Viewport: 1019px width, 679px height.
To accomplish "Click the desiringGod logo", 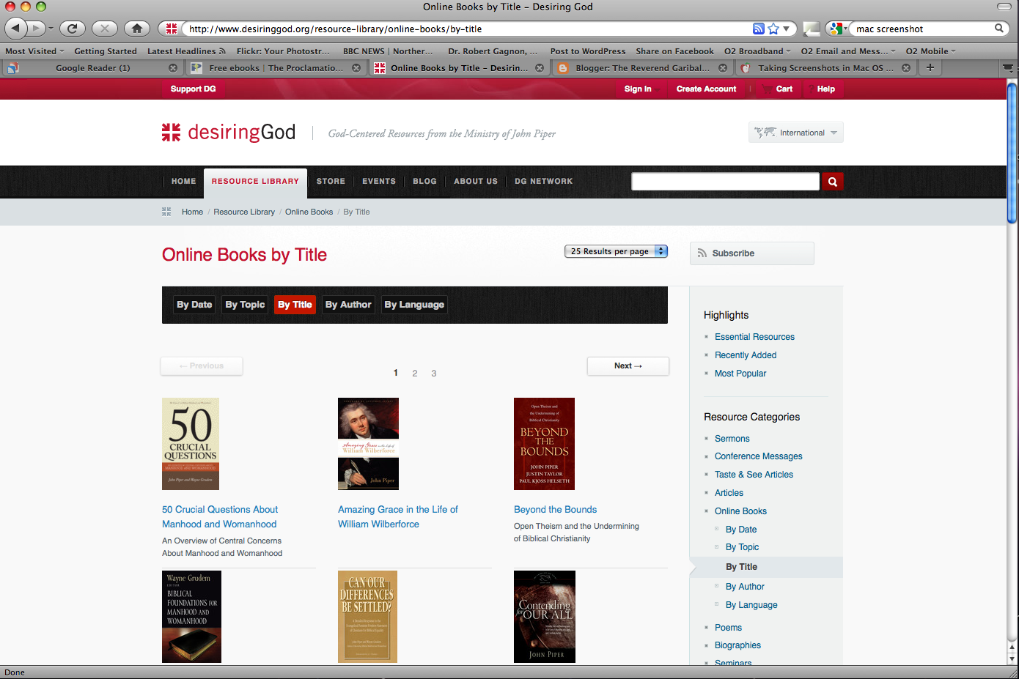I will (229, 132).
